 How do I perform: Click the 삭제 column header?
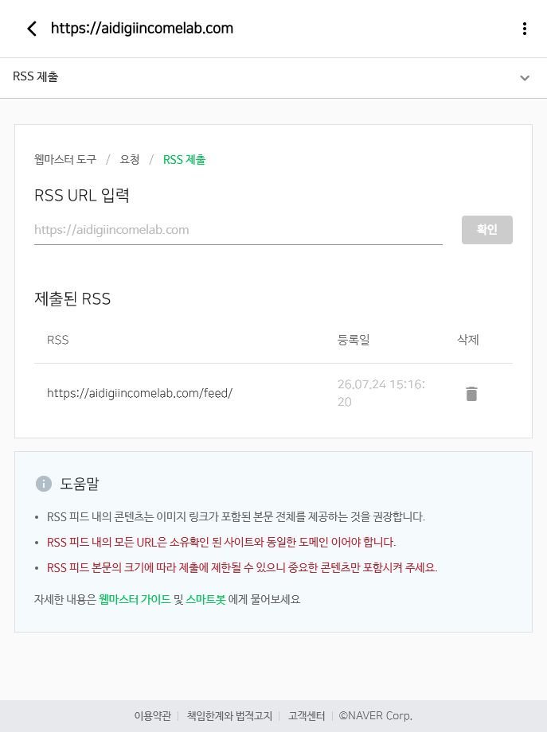[x=468, y=340]
